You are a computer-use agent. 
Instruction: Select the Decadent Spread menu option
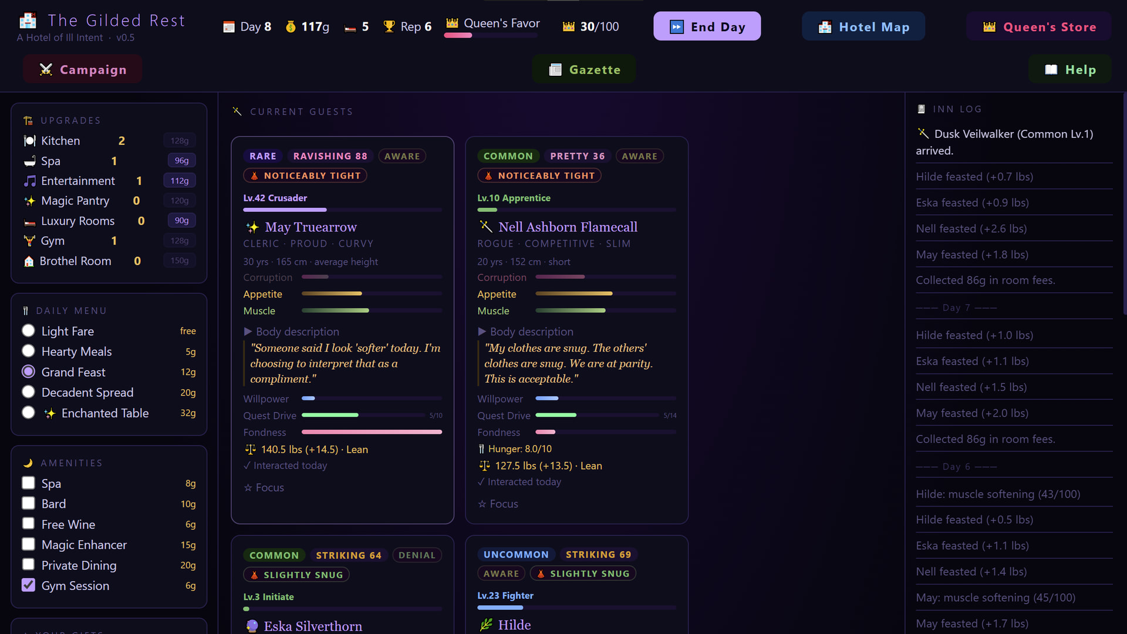pos(28,392)
